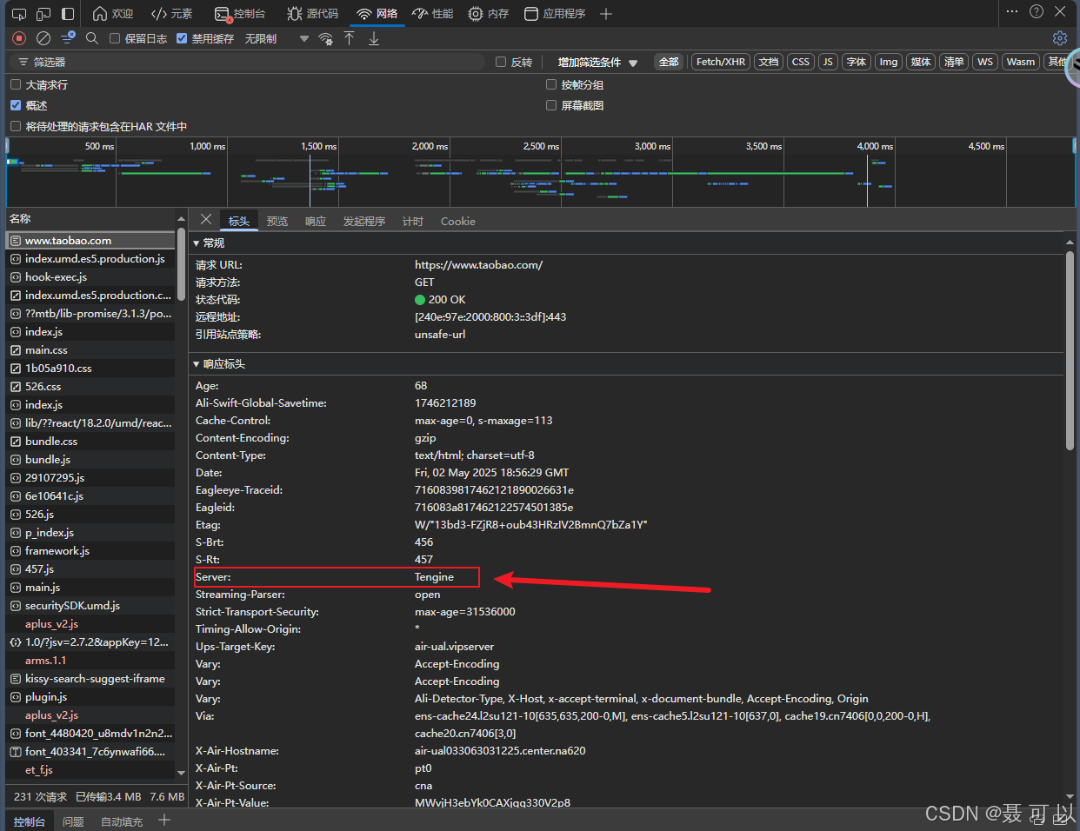Filter requests by JS type

828,62
